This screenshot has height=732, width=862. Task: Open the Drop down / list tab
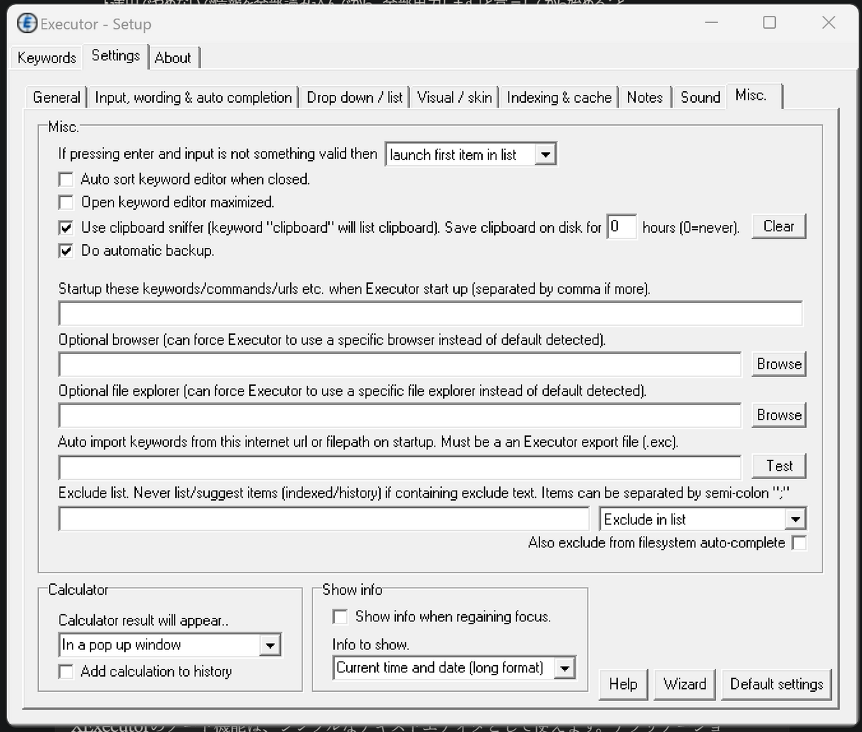pyautogui.click(x=355, y=97)
